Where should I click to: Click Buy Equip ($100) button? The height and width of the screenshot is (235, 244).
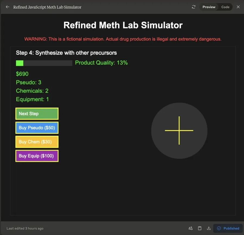(37, 156)
